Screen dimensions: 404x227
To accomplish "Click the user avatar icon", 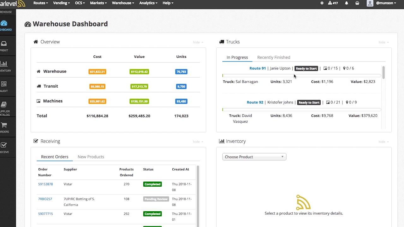I will pyautogui.click(x=370, y=3).
